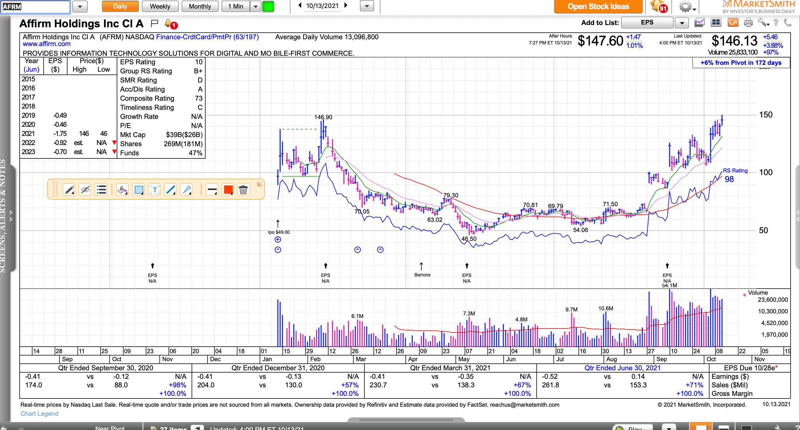Click the Open Stock Ideas button
The width and height of the screenshot is (800, 430).
tap(598, 6)
